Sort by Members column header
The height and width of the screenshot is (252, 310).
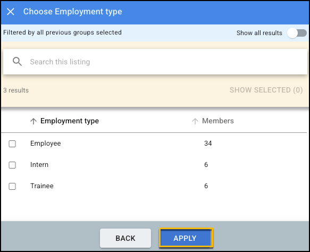[x=218, y=121]
